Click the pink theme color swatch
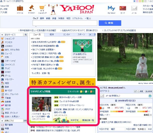Image resolution: width=153 pixels, height=133 pixels. pyautogui.click(x=137, y=1)
